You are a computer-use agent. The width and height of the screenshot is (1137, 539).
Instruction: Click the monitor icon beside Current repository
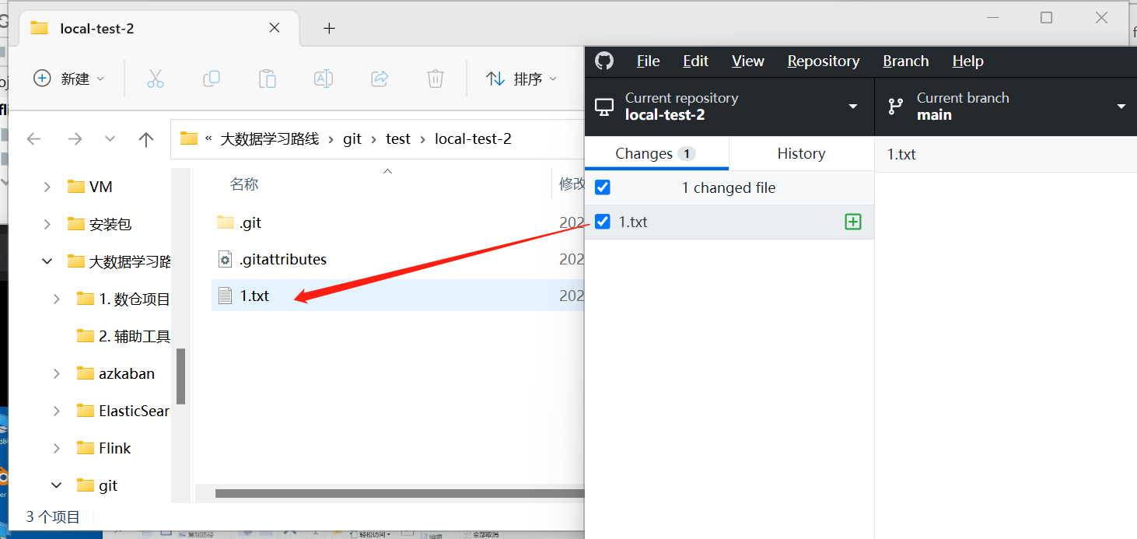tap(604, 107)
